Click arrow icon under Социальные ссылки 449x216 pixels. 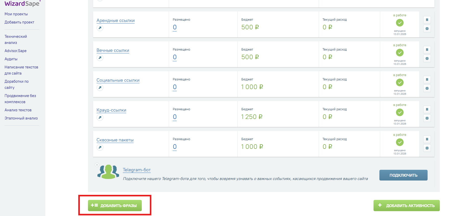[100, 88]
